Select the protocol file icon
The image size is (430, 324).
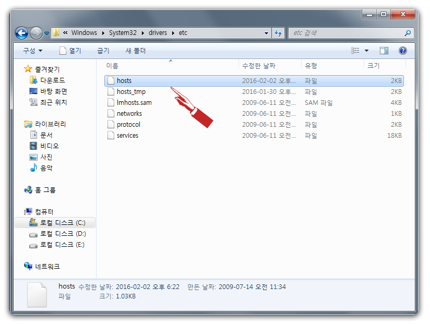point(111,125)
